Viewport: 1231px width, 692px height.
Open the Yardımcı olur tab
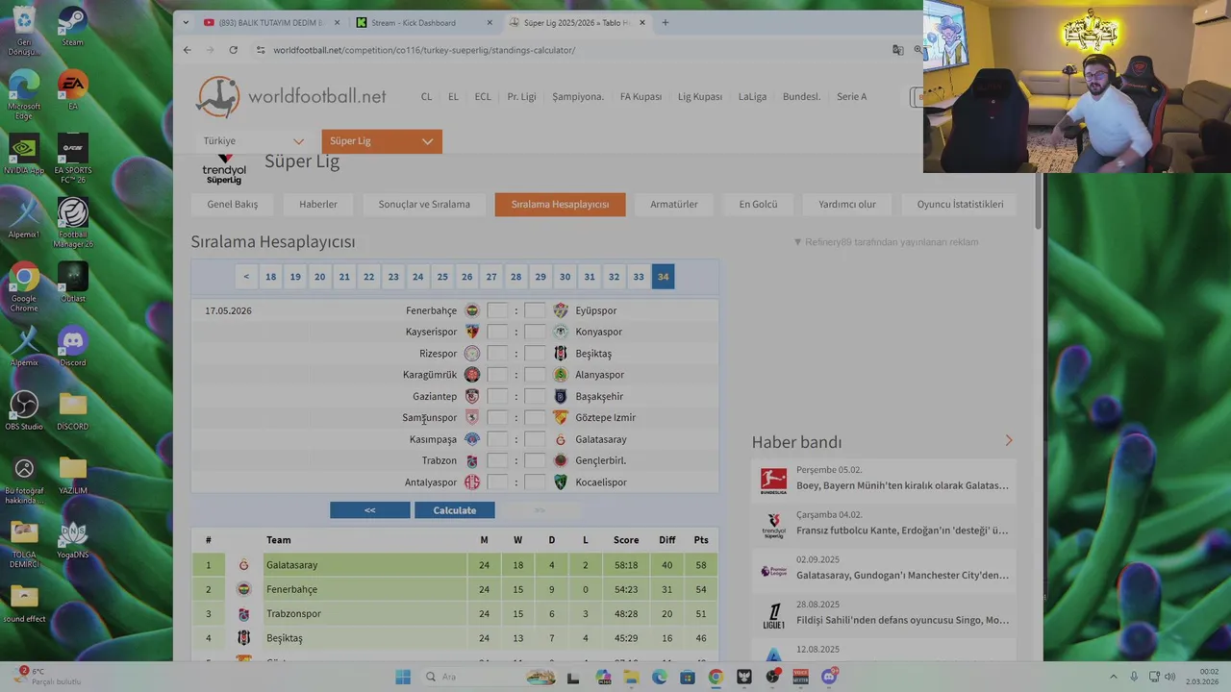847,204
